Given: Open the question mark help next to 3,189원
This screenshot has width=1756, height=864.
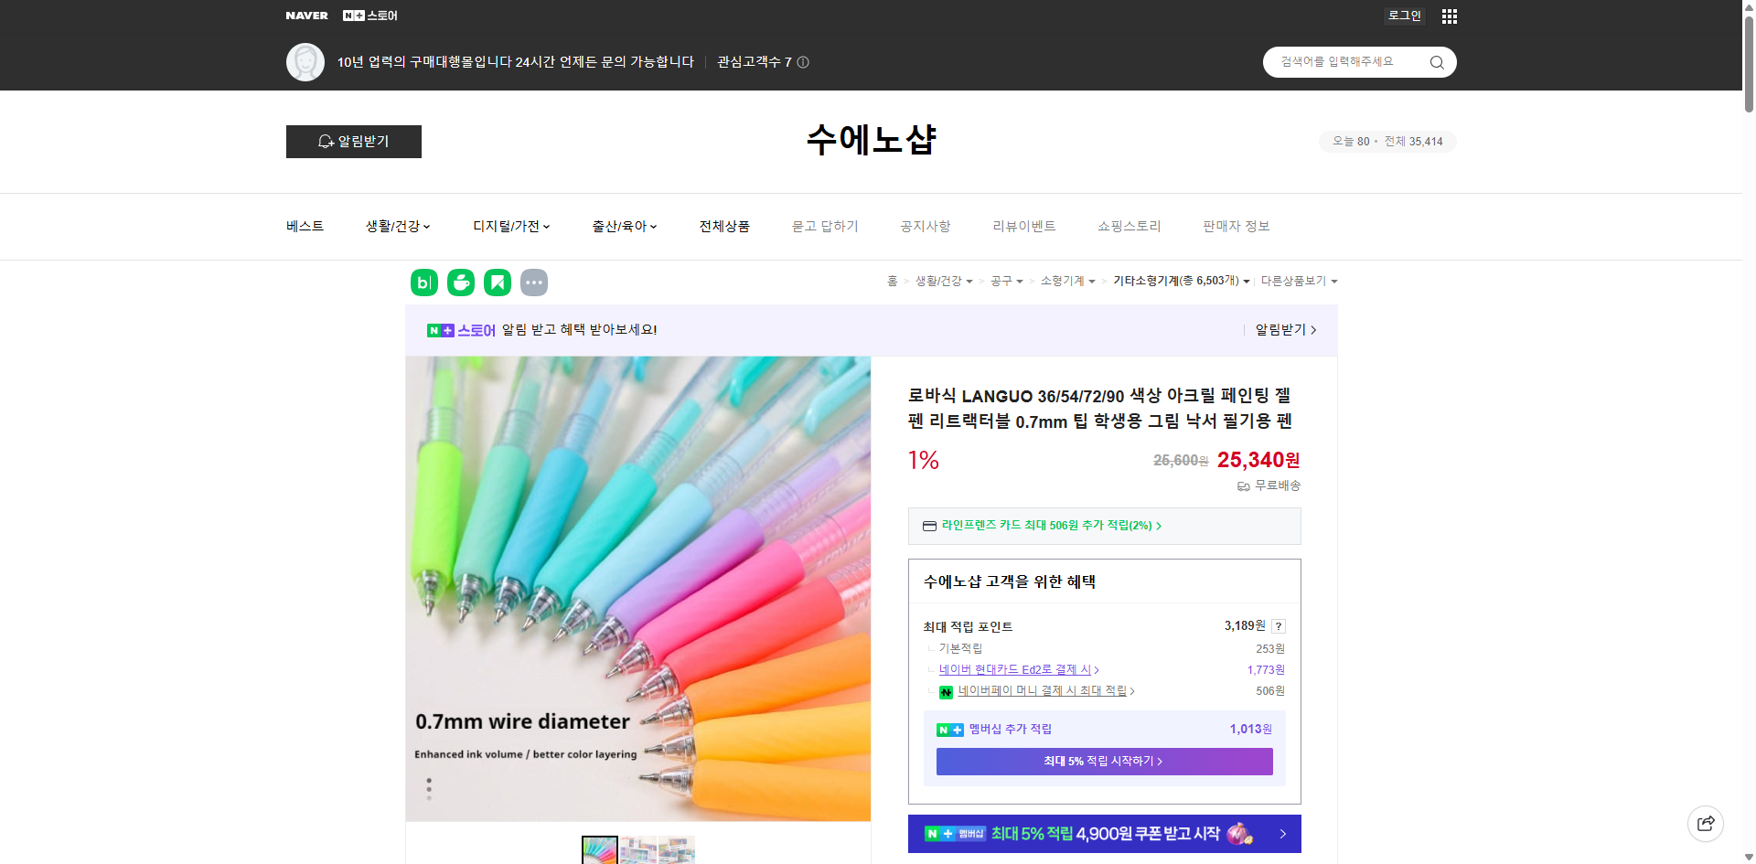Looking at the screenshot, I should pos(1279,626).
